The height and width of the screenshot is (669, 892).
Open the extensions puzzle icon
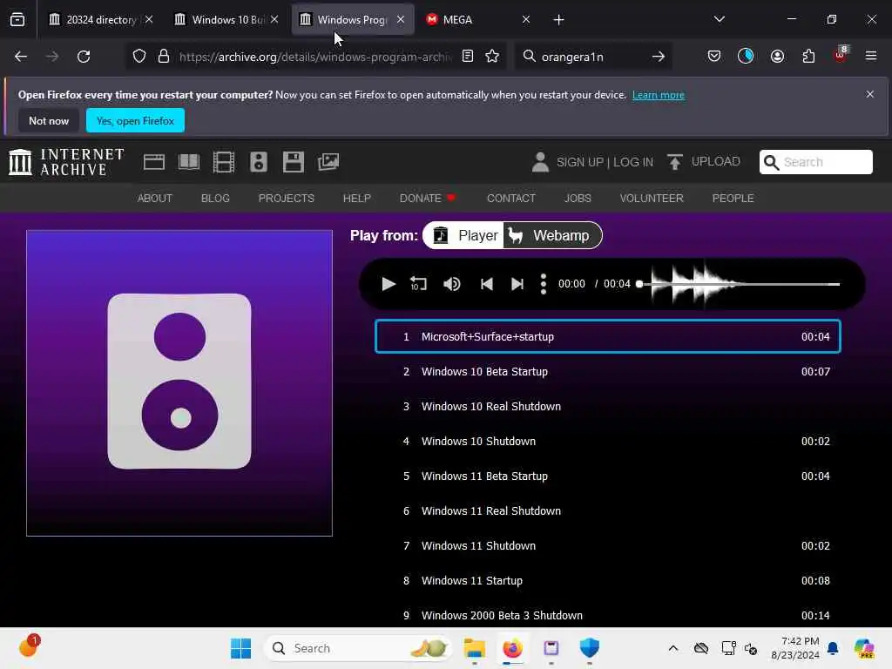pos(808,57)
